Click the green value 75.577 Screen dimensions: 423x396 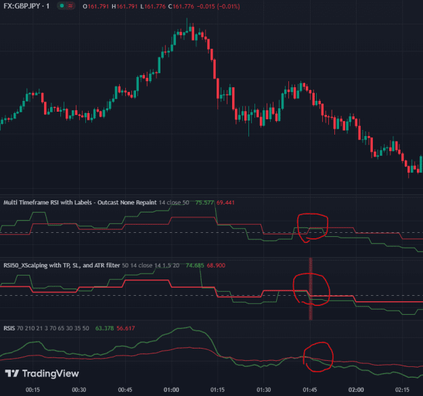click(x=204, y=202)
